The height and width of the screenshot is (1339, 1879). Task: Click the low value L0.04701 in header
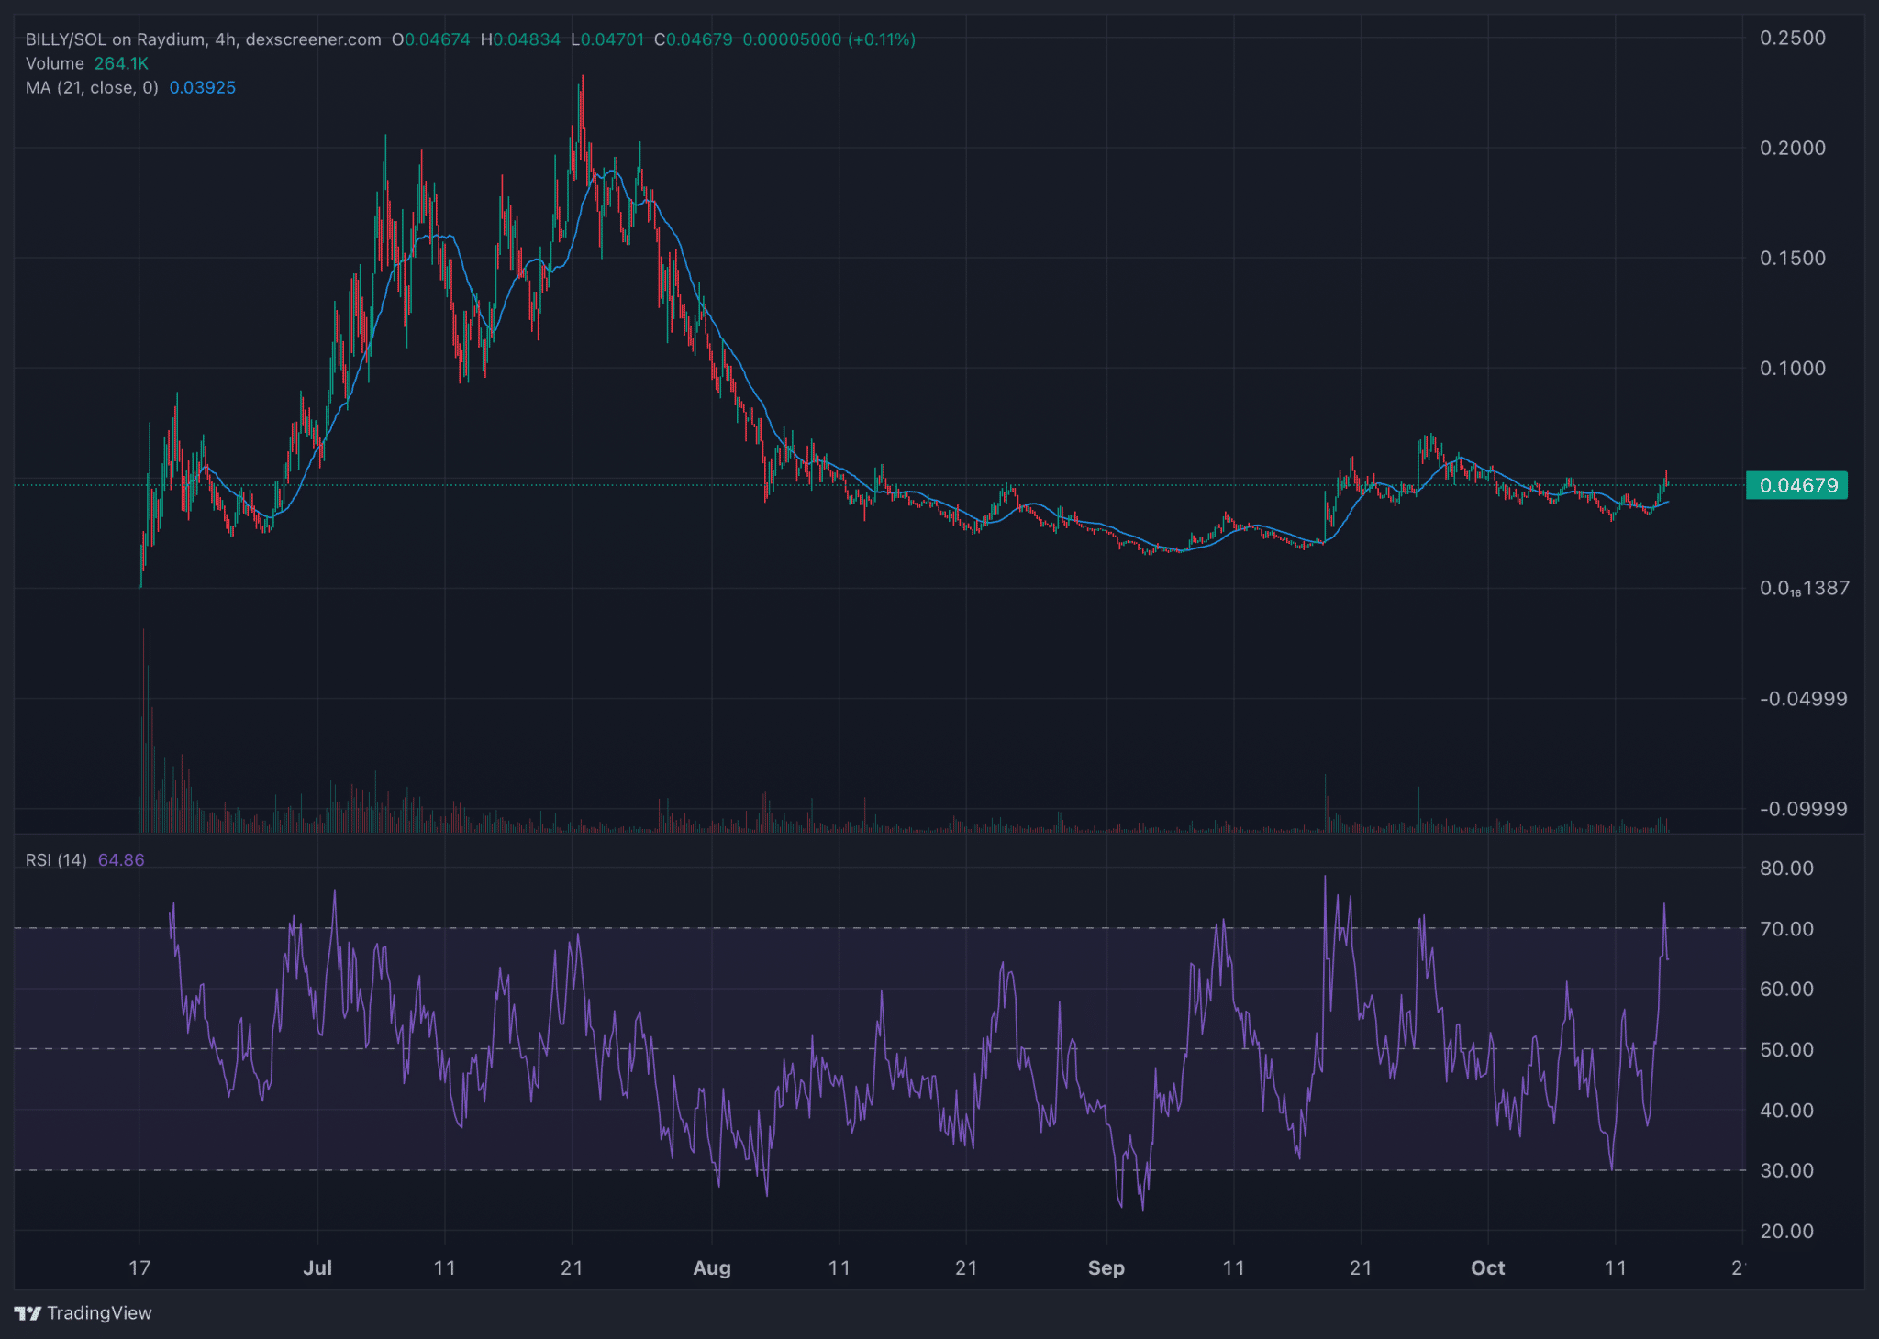pyautogui.click(x=607, y=39)
